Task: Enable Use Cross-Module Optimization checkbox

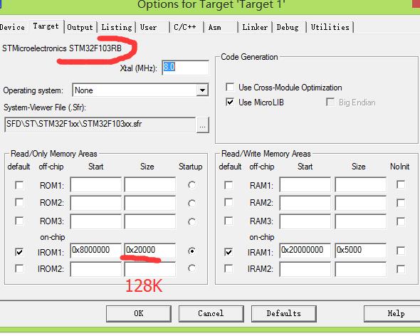Action: pos(230,87)
